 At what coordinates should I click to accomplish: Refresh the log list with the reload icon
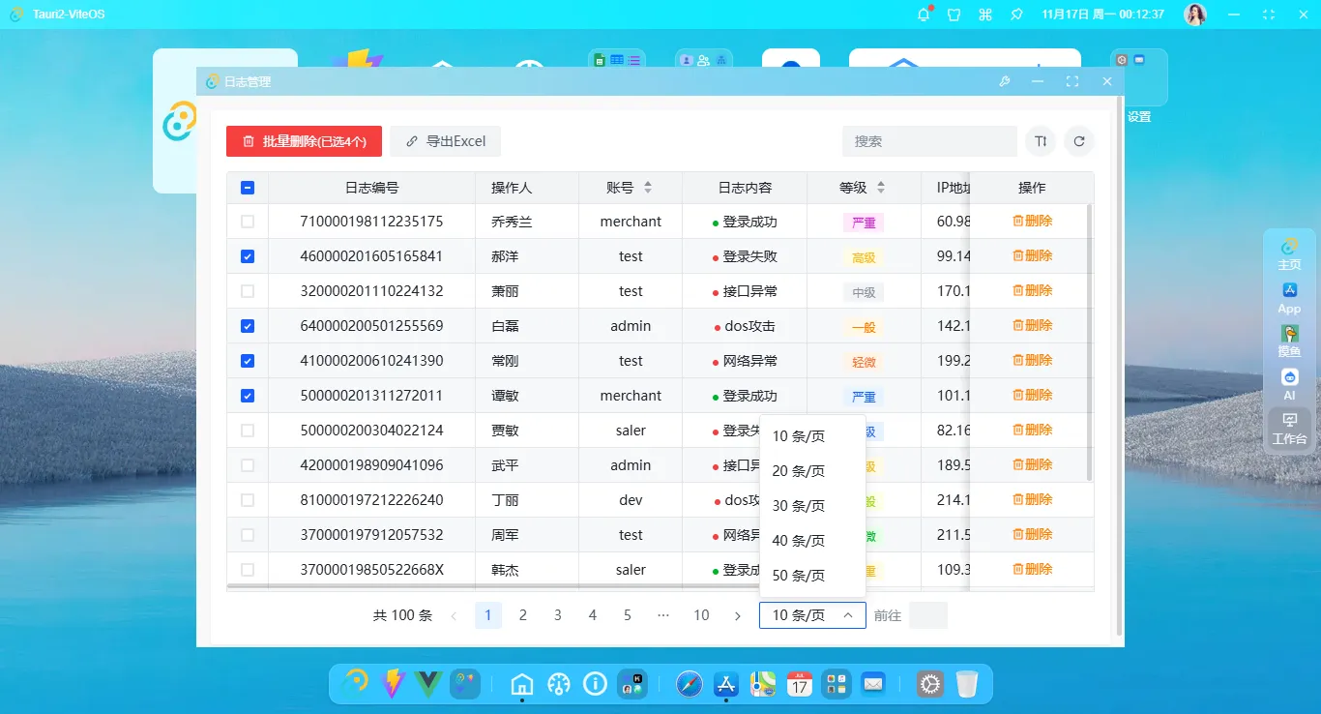(x=1078, y=140)
